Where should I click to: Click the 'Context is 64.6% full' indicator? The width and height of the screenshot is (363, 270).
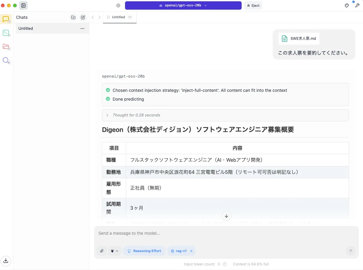[251, 264]
